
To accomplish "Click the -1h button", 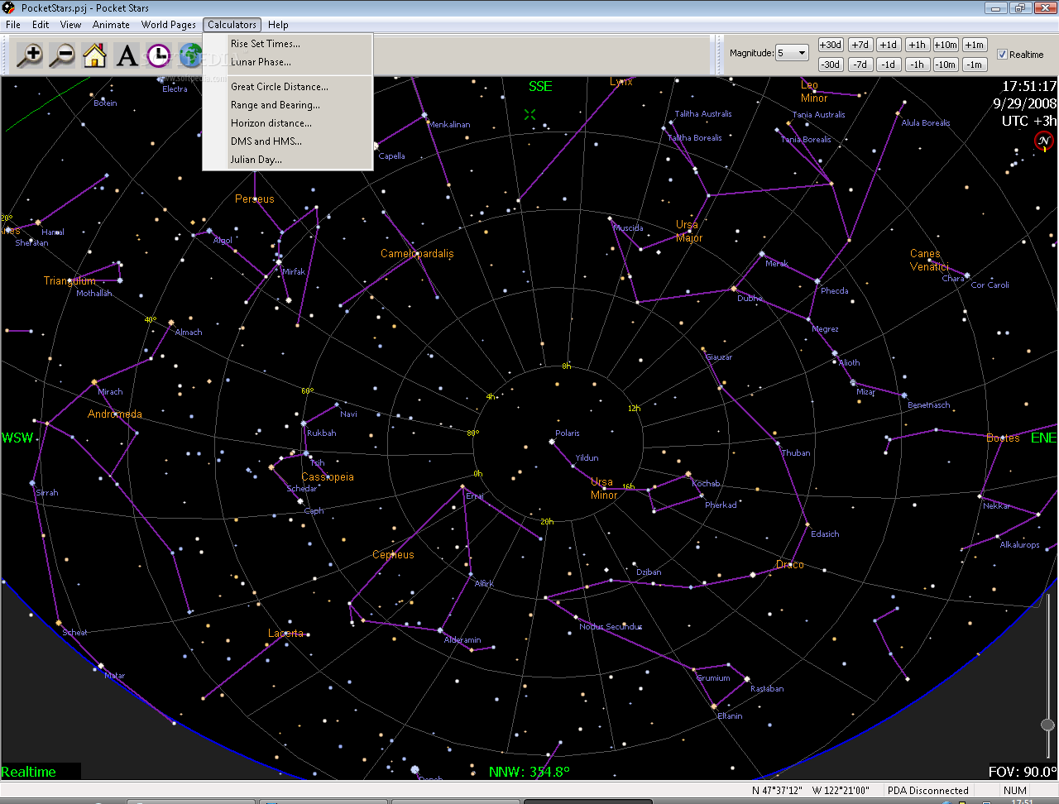I will click(x=917, y=65).
